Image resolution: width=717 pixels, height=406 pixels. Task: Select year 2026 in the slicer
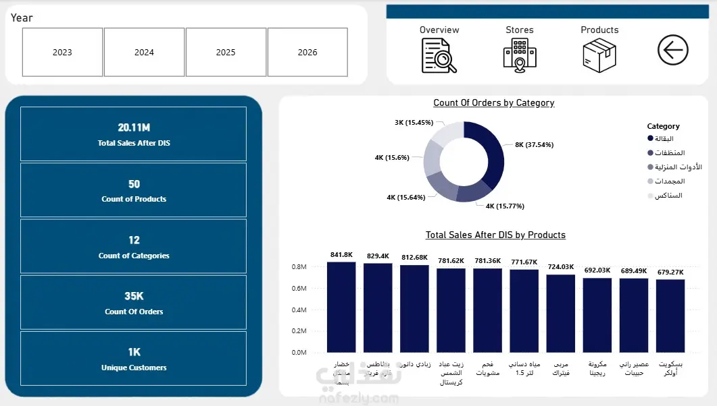307,52
